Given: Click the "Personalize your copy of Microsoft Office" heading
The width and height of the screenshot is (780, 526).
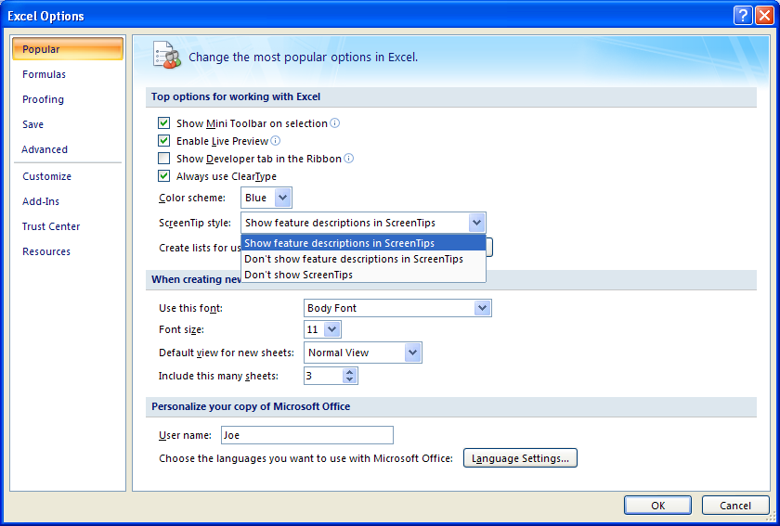Looking at the screenshot, I should point(251,406).
